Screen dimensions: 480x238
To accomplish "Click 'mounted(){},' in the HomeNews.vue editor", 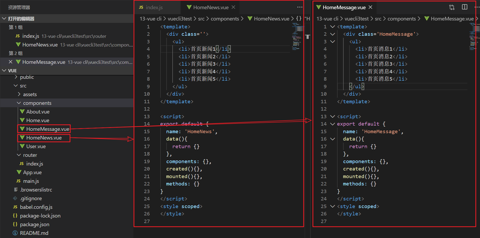I will pyautogui.click(x=184, y=176).
